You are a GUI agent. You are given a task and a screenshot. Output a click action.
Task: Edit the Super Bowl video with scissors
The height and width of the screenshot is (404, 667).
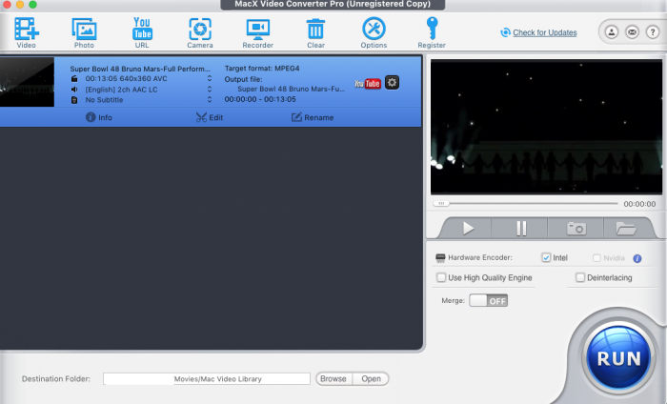210,117
